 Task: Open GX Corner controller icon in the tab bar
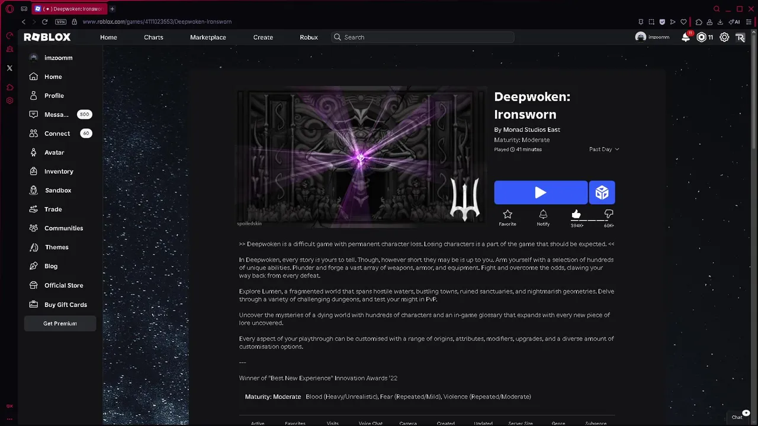(24, 9)
